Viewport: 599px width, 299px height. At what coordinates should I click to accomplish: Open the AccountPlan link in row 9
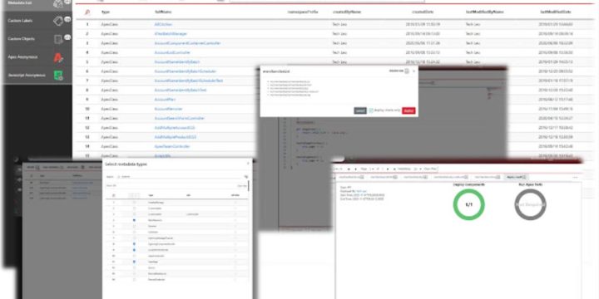(x=165, y=100)
